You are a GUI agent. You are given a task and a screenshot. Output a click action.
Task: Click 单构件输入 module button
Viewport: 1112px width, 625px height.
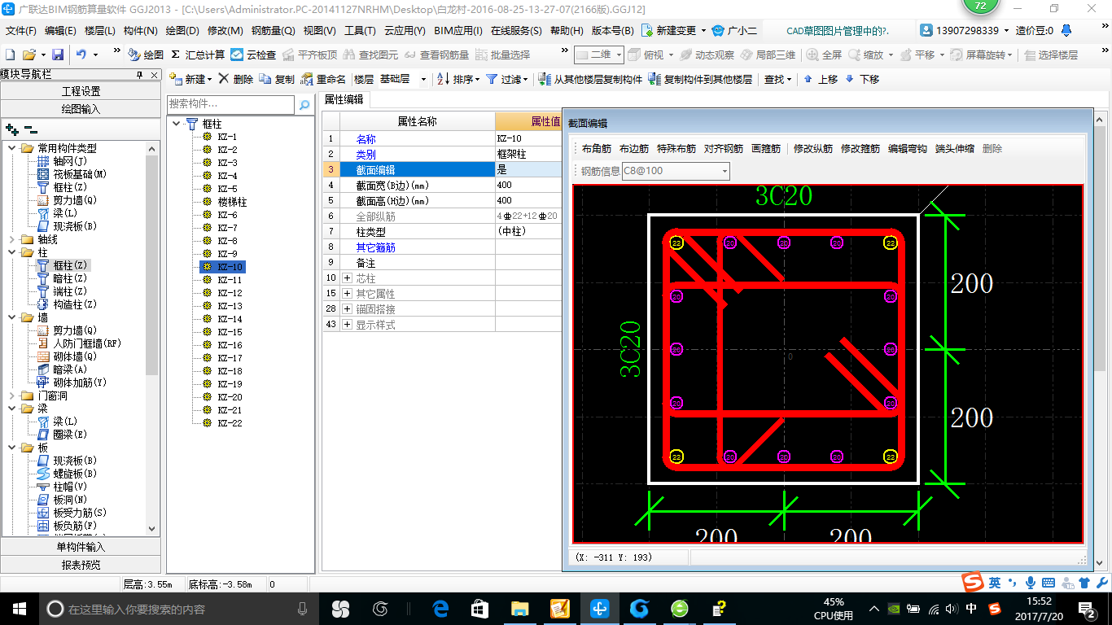tap(81, 547)
